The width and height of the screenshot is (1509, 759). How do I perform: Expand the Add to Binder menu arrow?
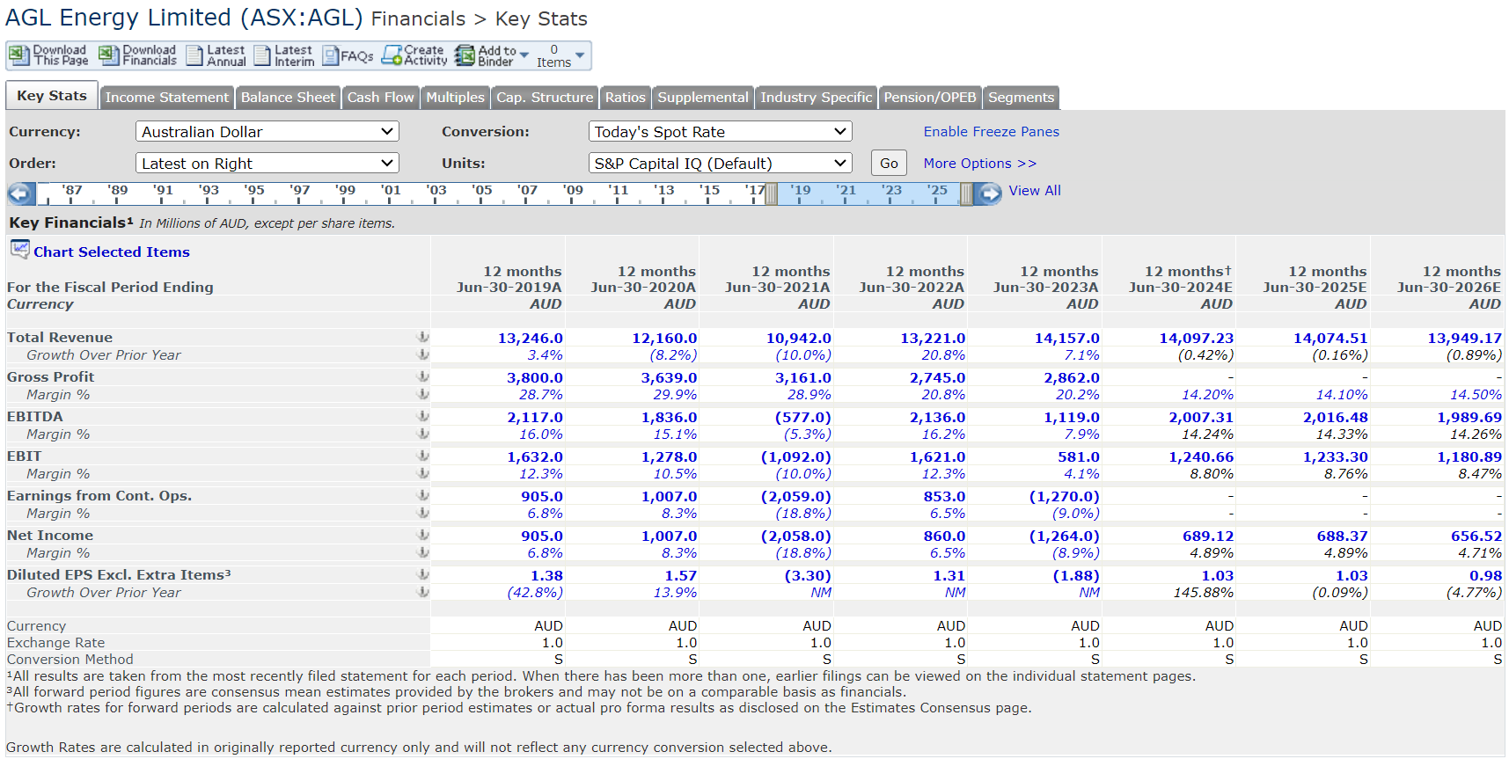tap(524, 55)
